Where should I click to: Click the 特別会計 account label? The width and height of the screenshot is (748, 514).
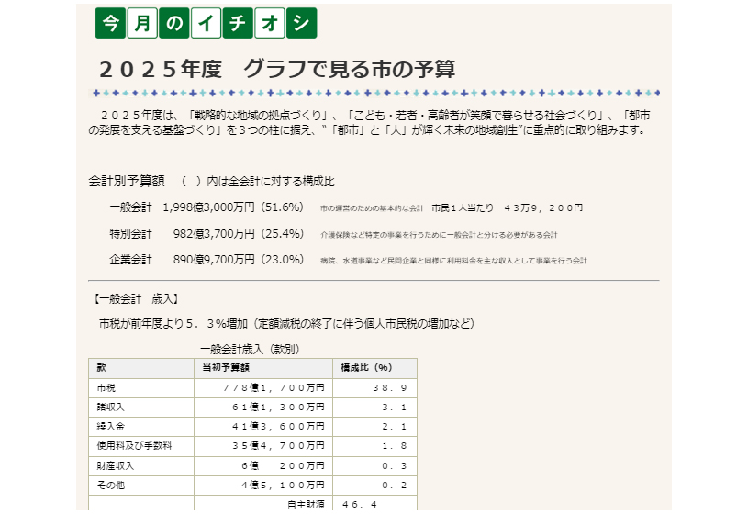pos(130,234)
